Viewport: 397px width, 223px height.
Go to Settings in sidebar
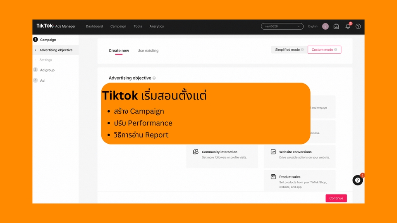pos(45,60)
